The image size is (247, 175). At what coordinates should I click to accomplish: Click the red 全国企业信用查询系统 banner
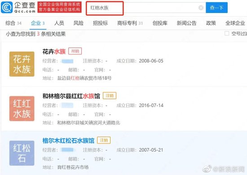coord(60,7)
